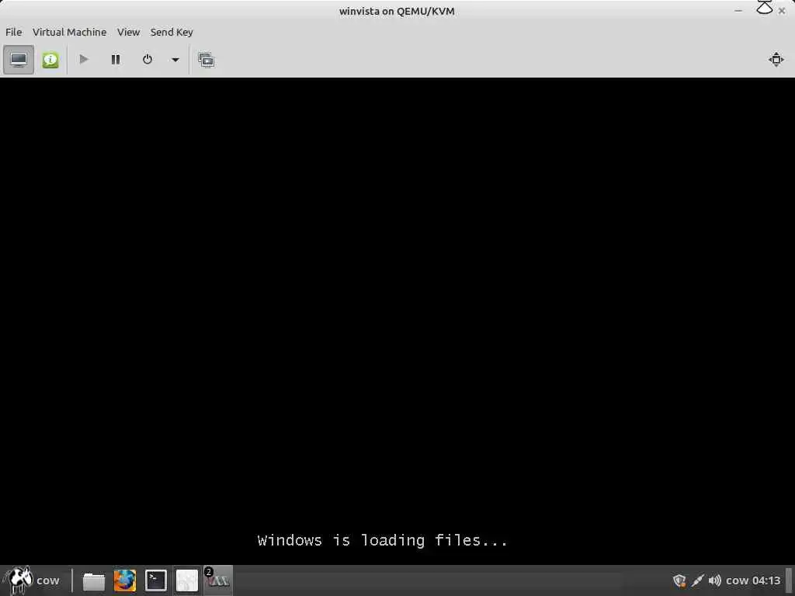Open the File menu
This screenshot has height=596, width=795.
pyautogui.click(x=14, y=32)
